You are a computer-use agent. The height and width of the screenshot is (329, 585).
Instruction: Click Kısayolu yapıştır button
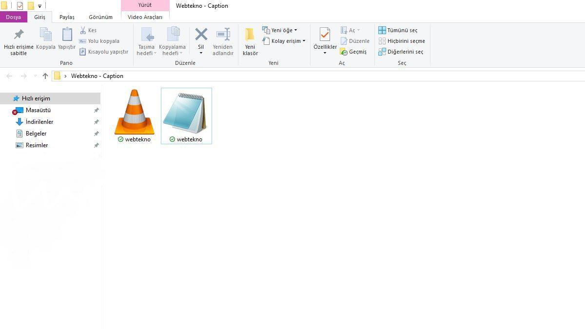(103, 52)
